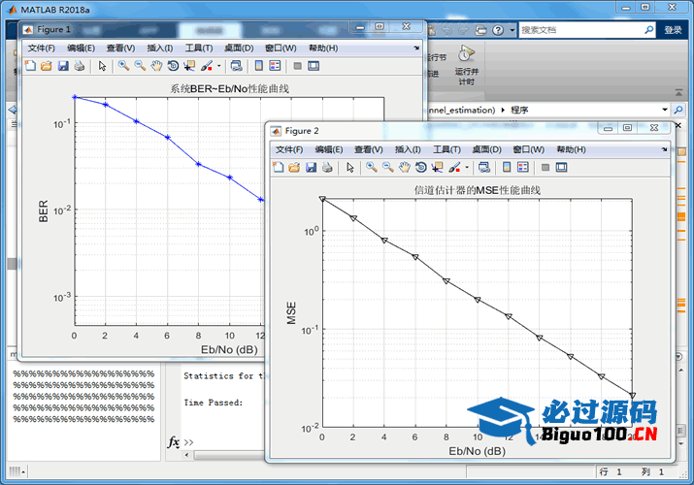
Task: Click 登录 sign-in button in MATLAB
Action: coord(673,30)
